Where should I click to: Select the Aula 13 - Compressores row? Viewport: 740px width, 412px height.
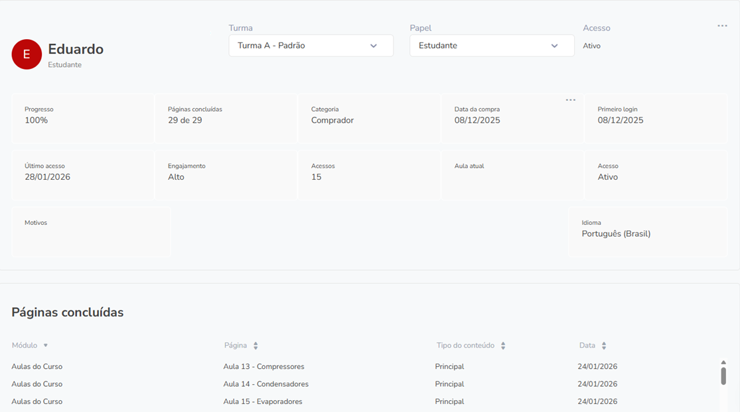[263, 366]
